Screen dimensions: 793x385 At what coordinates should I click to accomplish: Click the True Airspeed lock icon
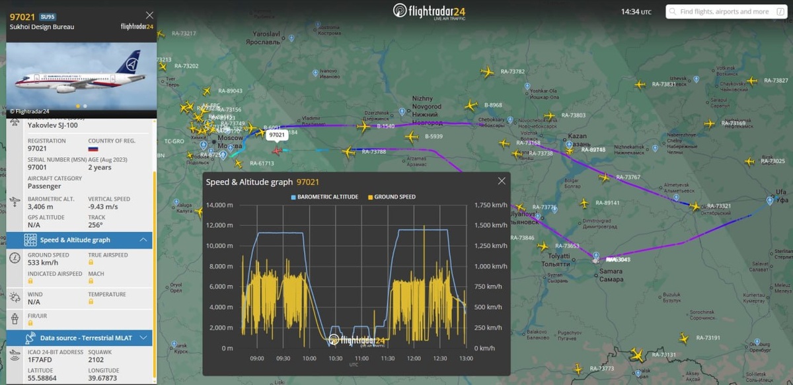point(92,262)
